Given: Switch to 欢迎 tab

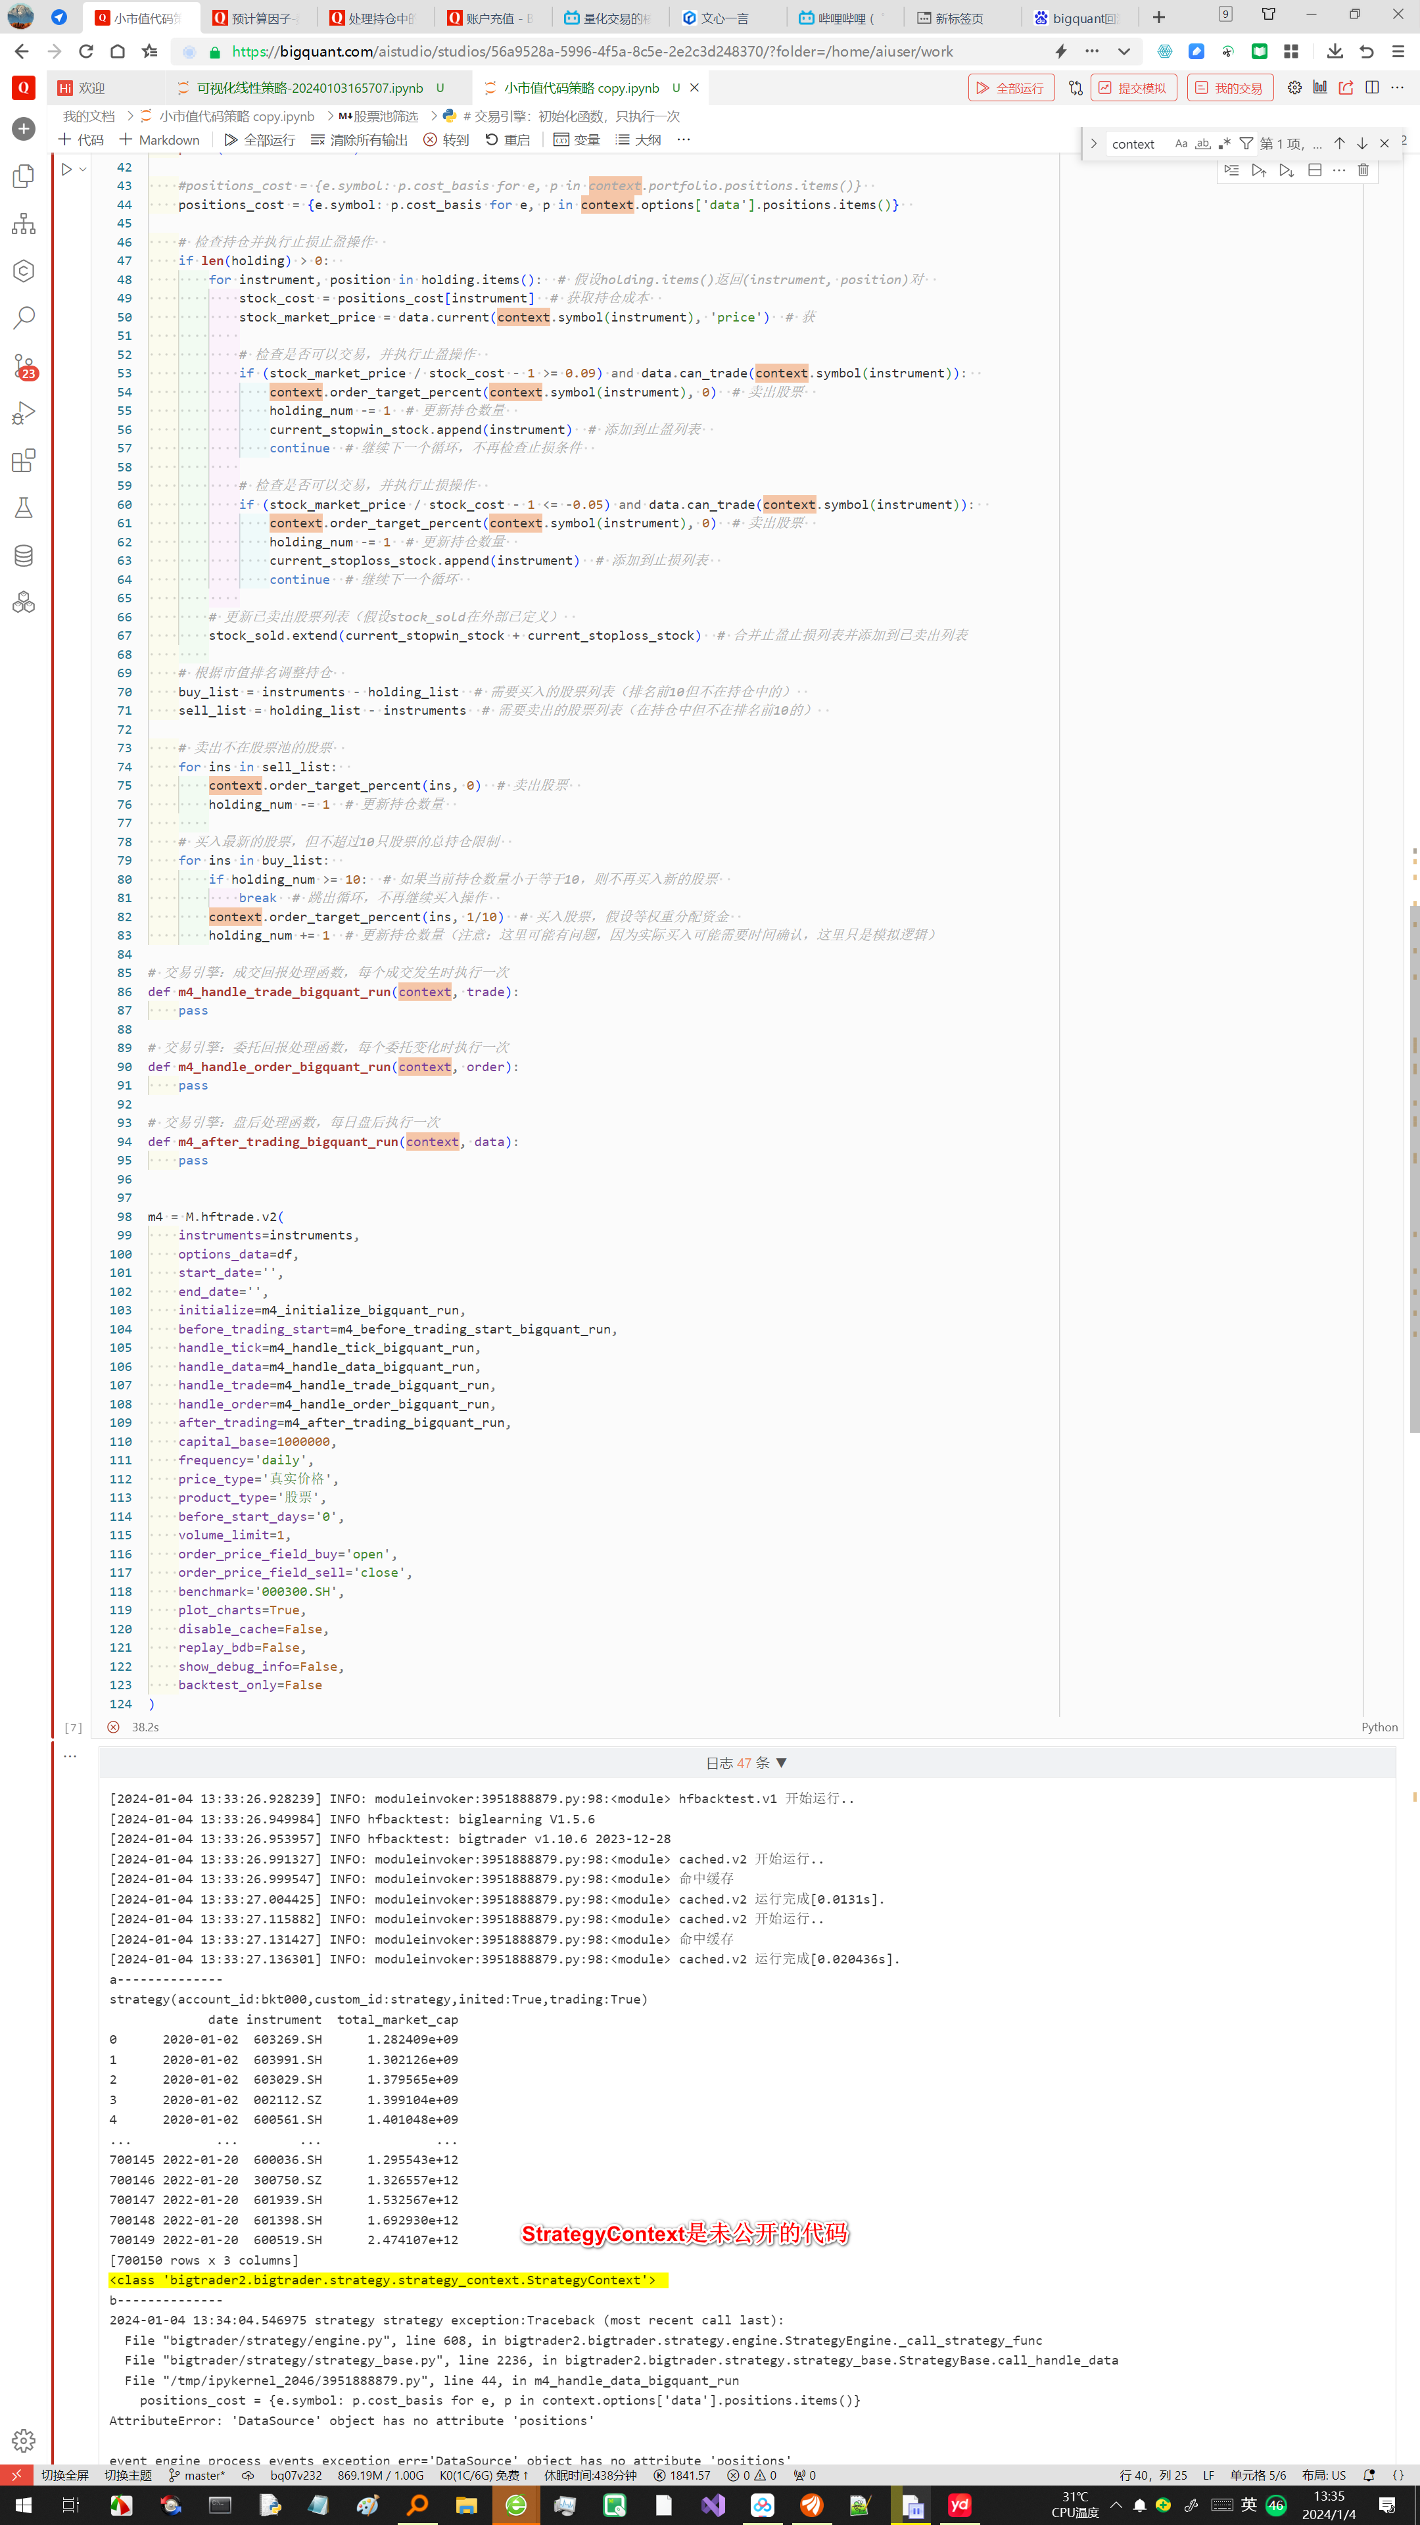Looking at the screenshot, I should coord(91,88).
